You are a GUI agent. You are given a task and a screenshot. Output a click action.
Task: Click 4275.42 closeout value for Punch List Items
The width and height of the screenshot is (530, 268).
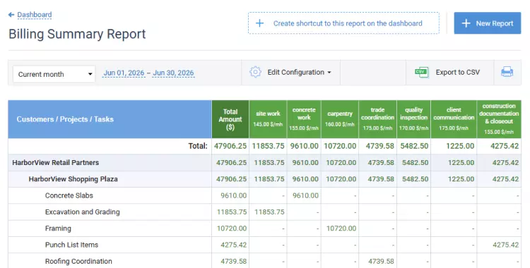point(505,245)
